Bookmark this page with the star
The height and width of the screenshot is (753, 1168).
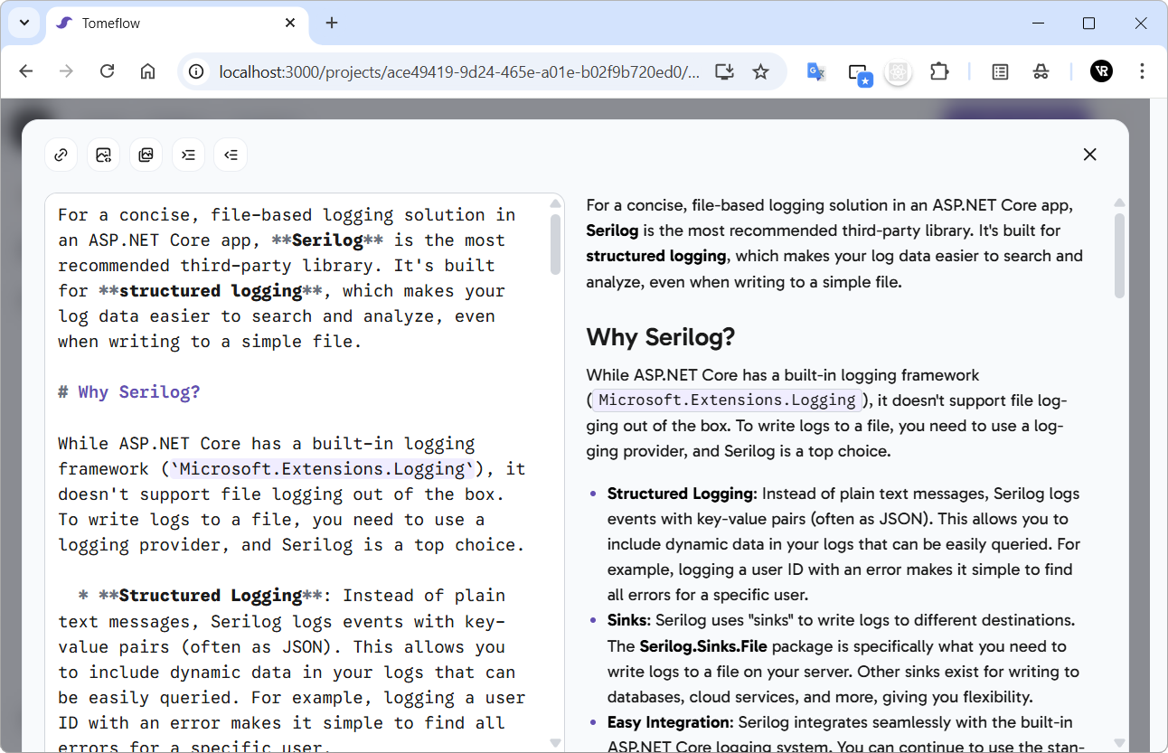[761, 71]
